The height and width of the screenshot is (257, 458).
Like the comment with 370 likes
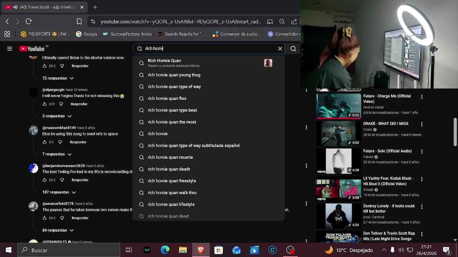click(x=45, y=104)
